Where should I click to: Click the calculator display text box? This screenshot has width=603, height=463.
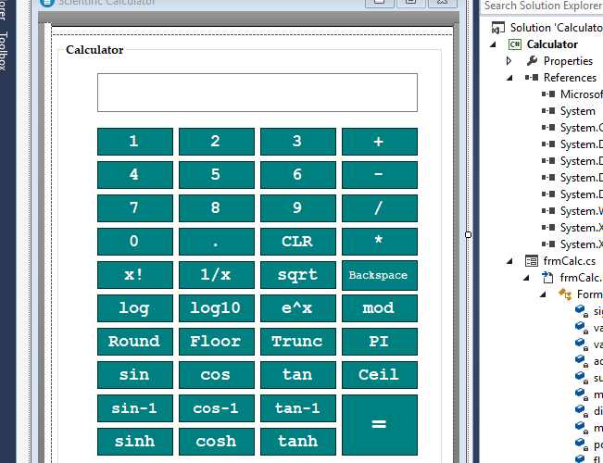click(x=258, y=93)
